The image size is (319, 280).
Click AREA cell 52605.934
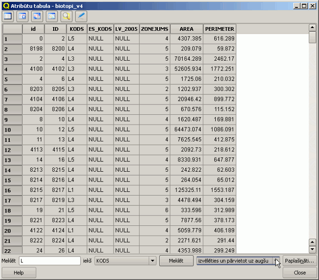186,69
